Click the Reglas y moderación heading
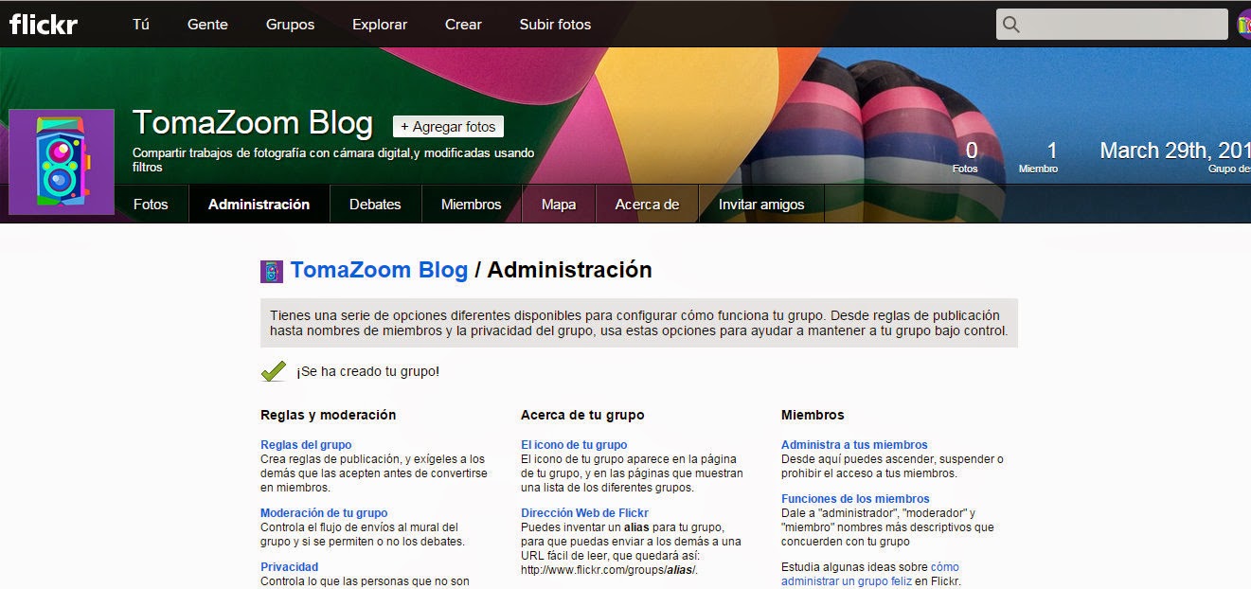This screenshot has height=589, width=1251. tap(329, 415)
